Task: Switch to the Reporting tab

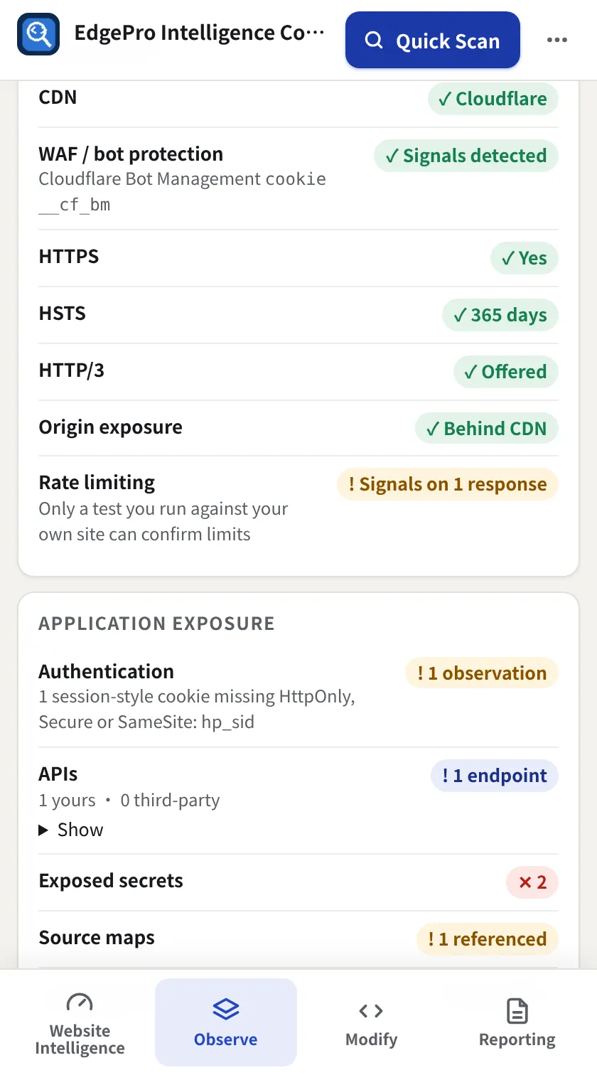Action: [x=517, y=1022]
